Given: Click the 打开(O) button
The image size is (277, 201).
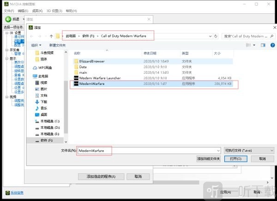Looking at the screenshot, I should tap(236, 159).
